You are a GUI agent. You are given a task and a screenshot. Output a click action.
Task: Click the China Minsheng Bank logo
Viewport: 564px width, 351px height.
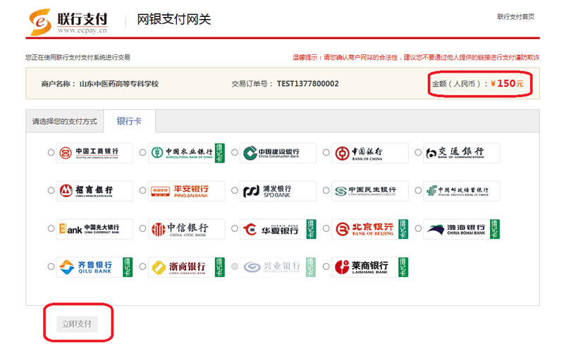pos(370,191)
